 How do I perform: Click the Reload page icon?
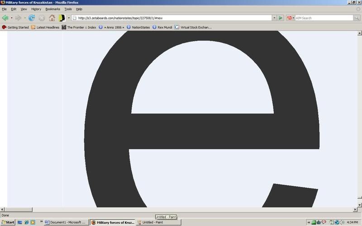click(32, 18)
